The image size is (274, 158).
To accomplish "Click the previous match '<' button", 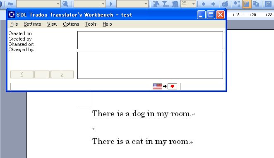I will [x=22, y=74].
